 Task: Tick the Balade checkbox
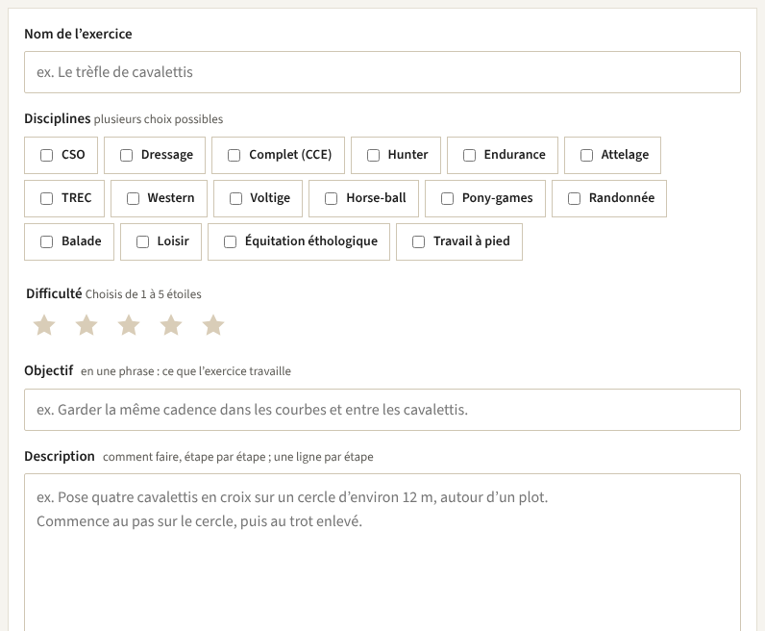[46, 242]
